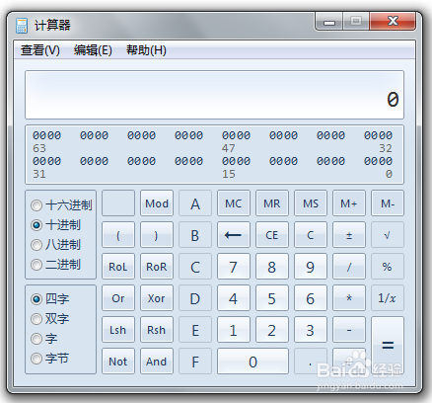Click the number 4 key

(234, 298)
